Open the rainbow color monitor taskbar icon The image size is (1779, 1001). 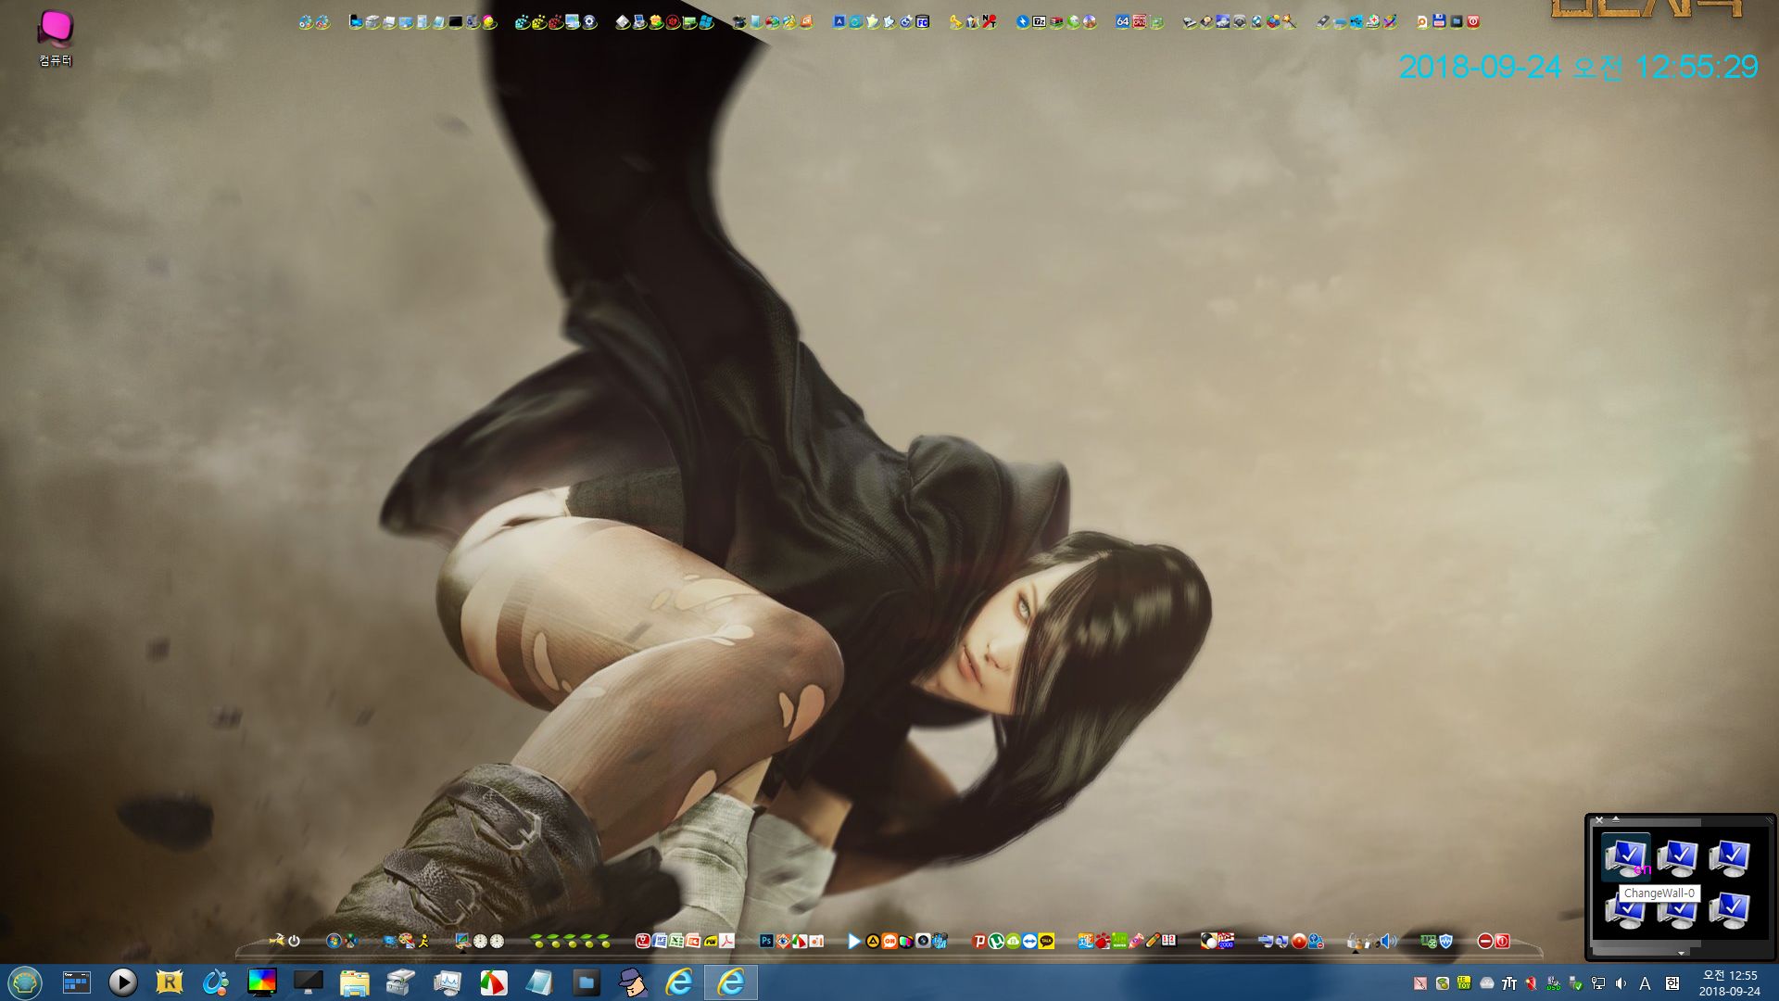(262, 982)
